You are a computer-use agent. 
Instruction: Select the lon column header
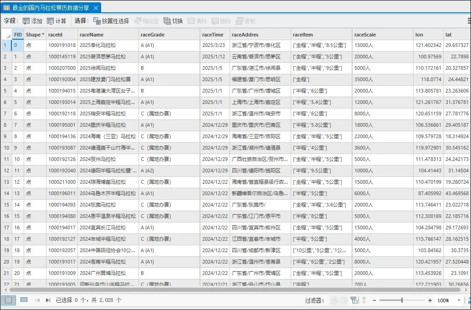428,35
